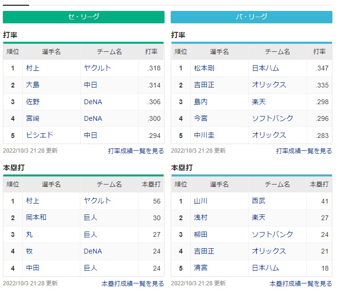Open player 今宮's link
The image size is (340, 292).
pyautogui.click(x=201, y=118)
